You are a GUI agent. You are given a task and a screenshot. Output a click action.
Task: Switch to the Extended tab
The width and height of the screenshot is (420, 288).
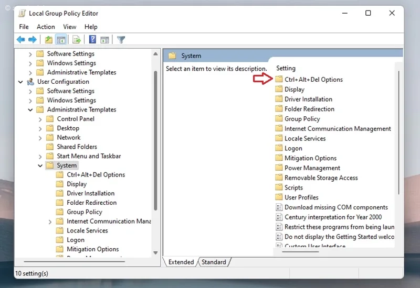click(x=181, y=262)
